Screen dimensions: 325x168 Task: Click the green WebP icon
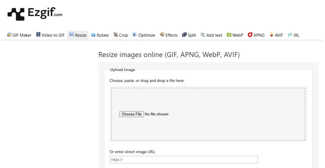tap(229, 35)
